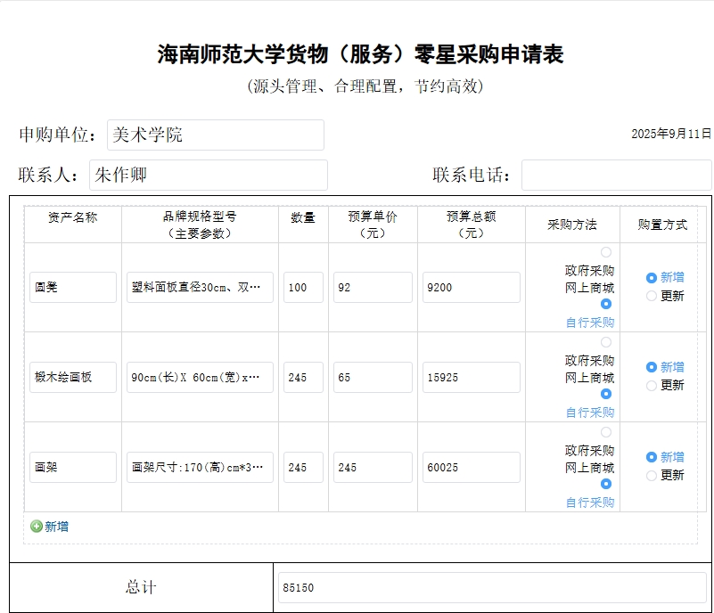Click the unit price field showing 92
This screenshot has width=714, height=613.
[373, 288]
